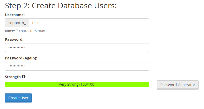Click the Step 2: Create Database Users heading

61,6
